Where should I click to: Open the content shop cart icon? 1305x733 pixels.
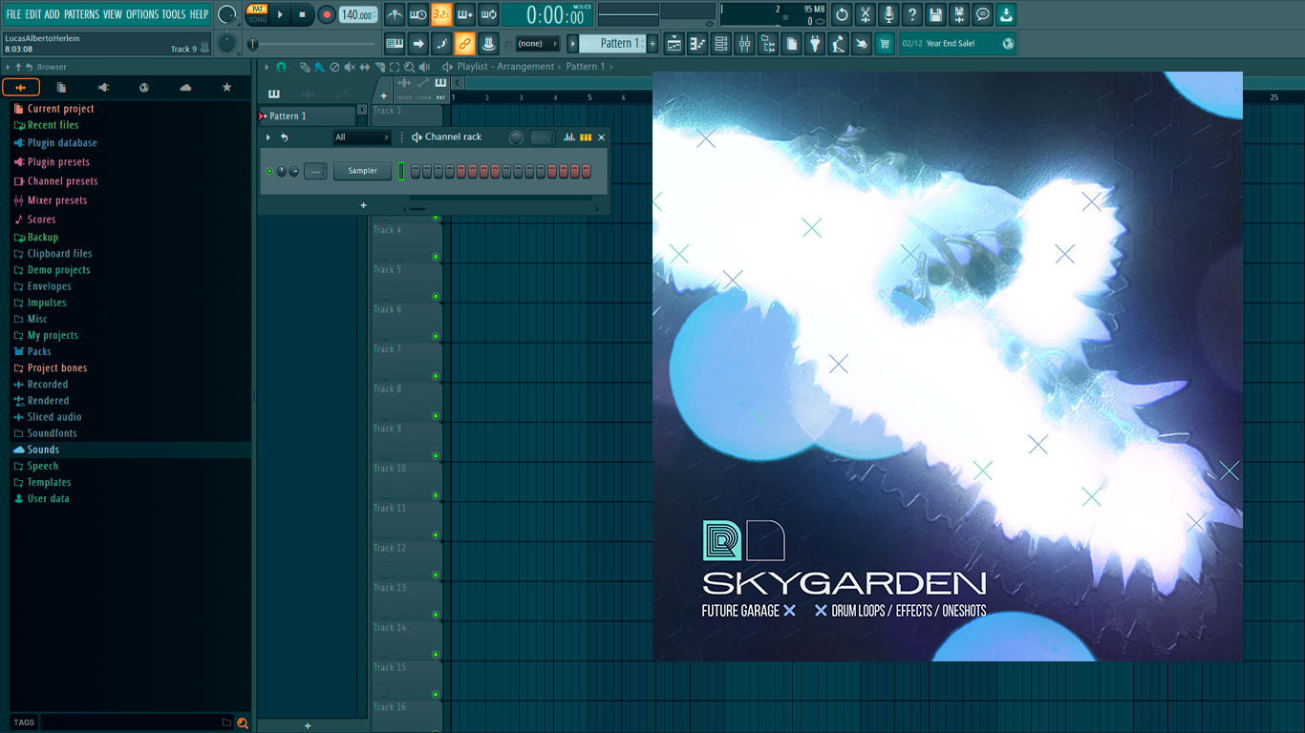(x=885, y=43)
